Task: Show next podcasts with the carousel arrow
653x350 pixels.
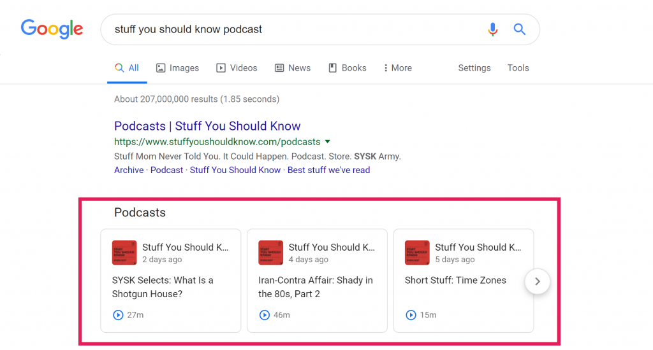Action: (538, 281)
